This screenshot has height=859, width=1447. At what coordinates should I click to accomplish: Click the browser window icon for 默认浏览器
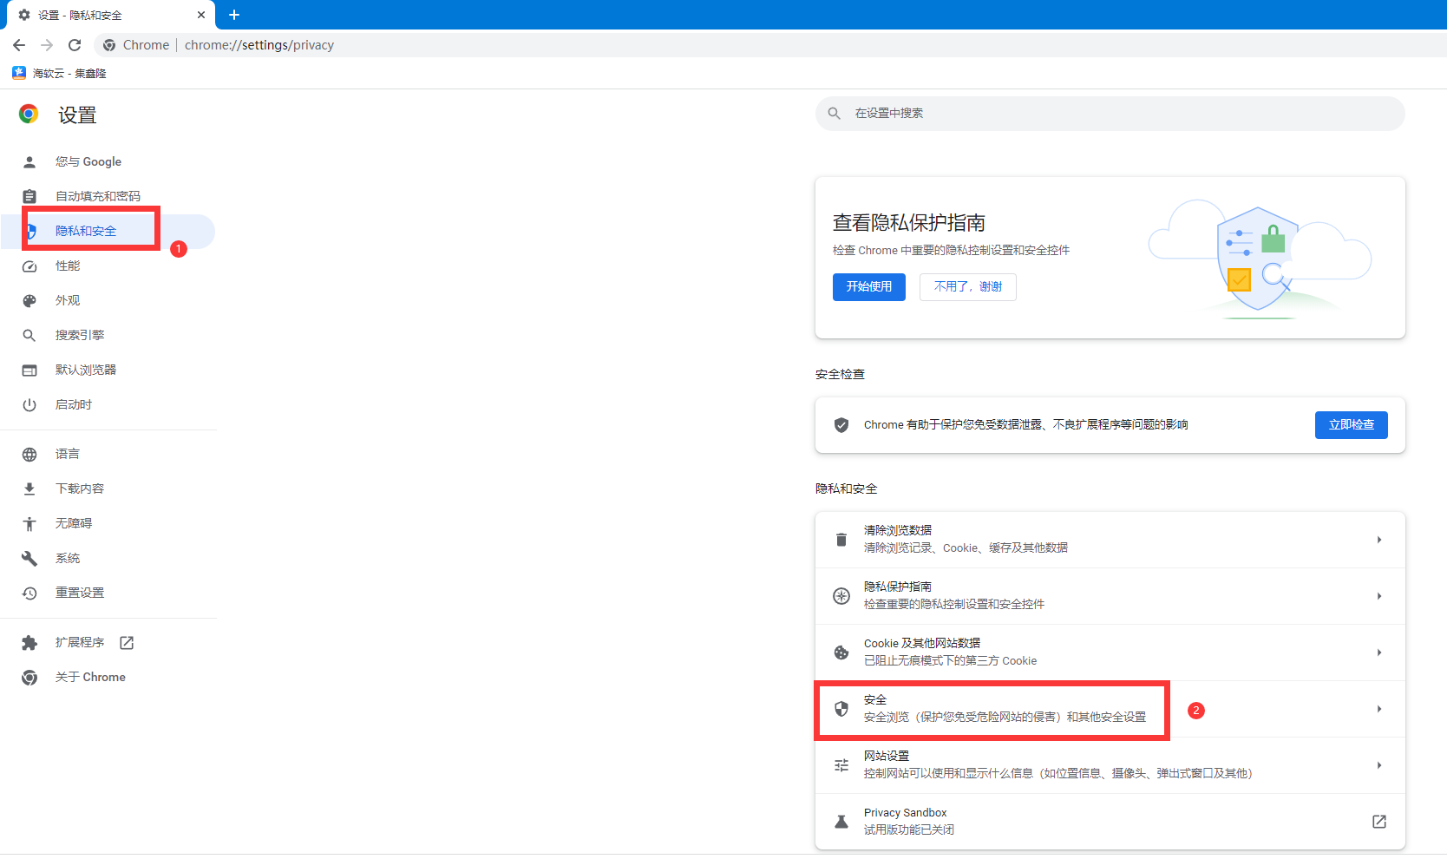[x=29, y=370]
